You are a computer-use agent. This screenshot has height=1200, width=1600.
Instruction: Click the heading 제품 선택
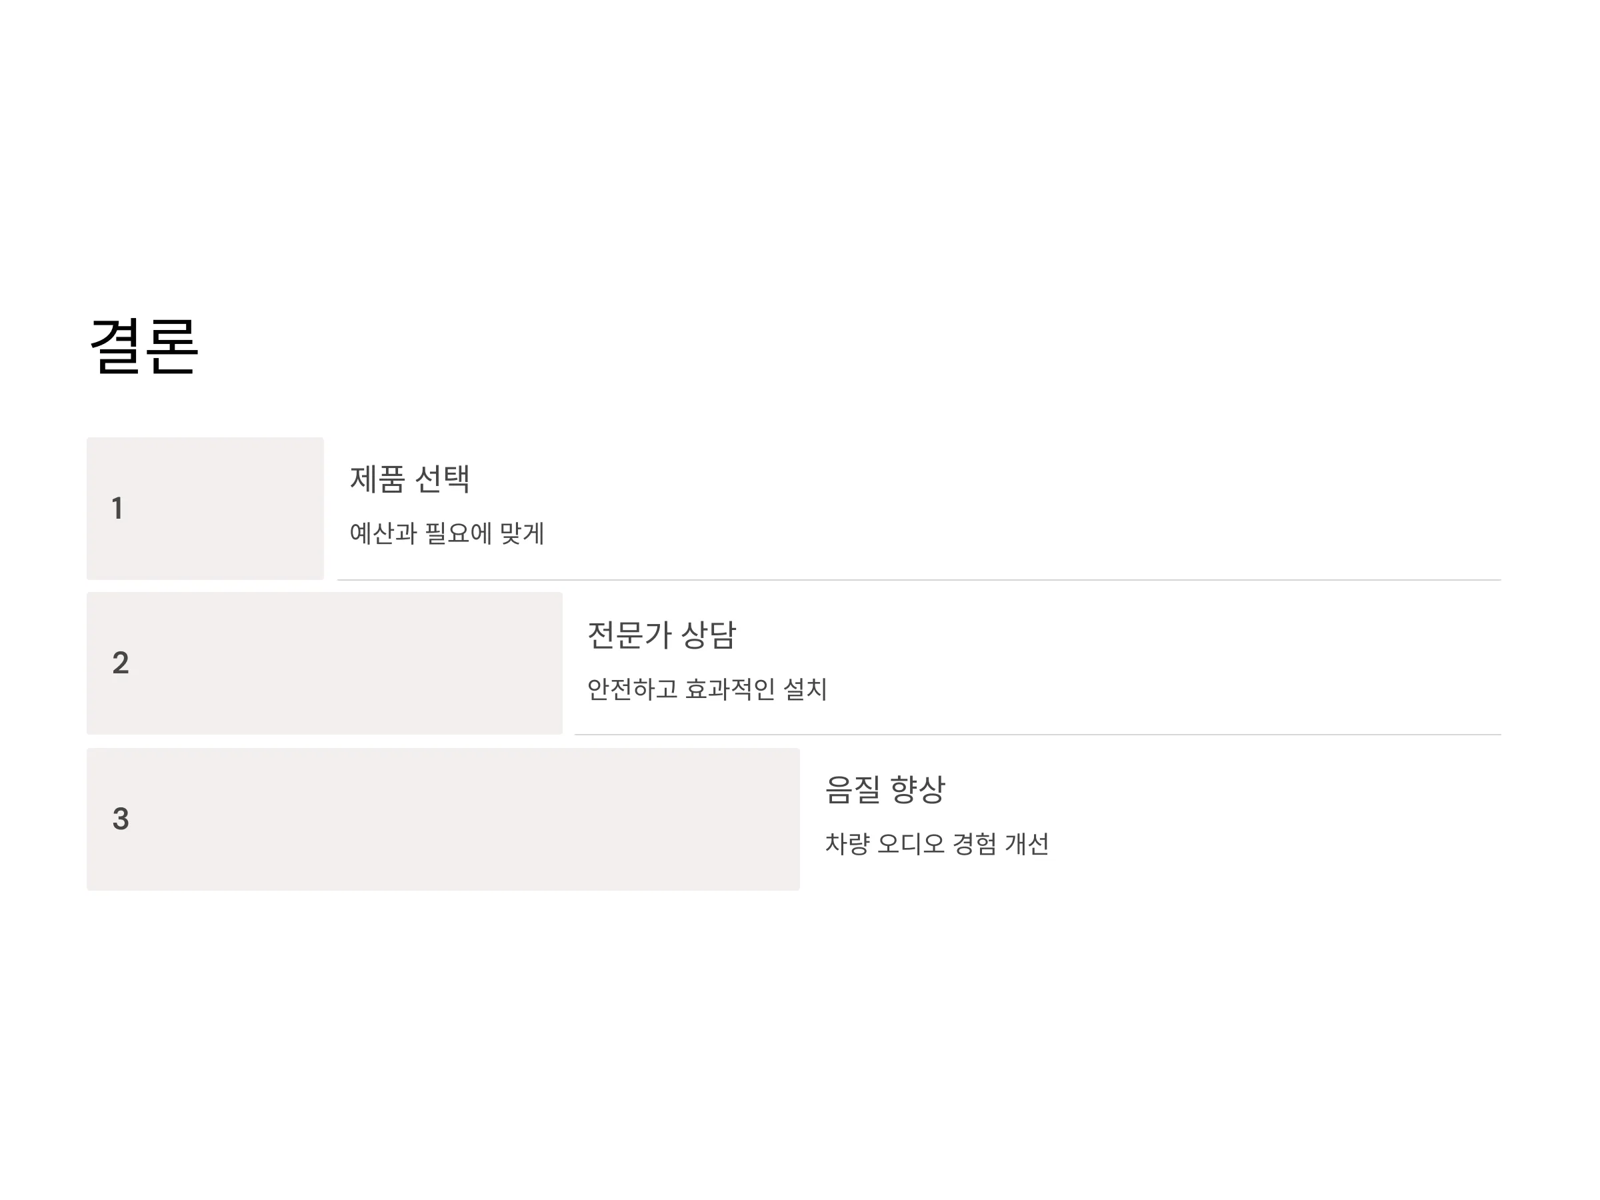410,479
